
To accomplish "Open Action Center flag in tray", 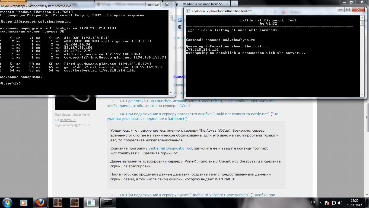I will (x=327, y=203).
